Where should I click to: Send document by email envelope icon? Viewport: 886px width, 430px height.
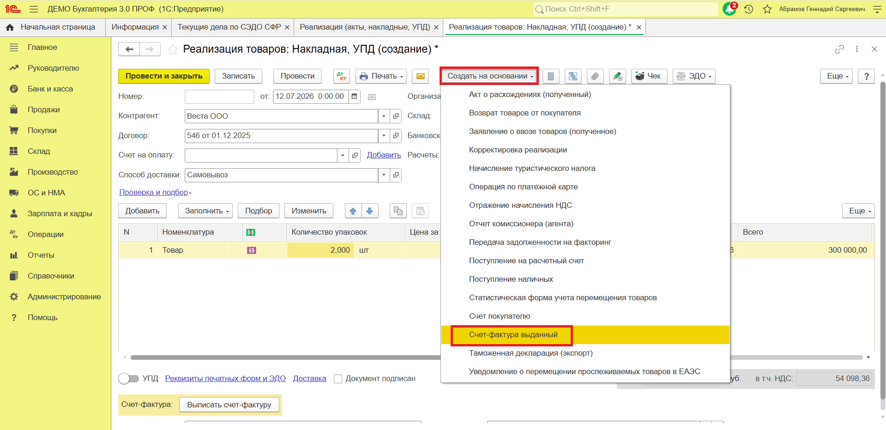click(x=421, y=76)
